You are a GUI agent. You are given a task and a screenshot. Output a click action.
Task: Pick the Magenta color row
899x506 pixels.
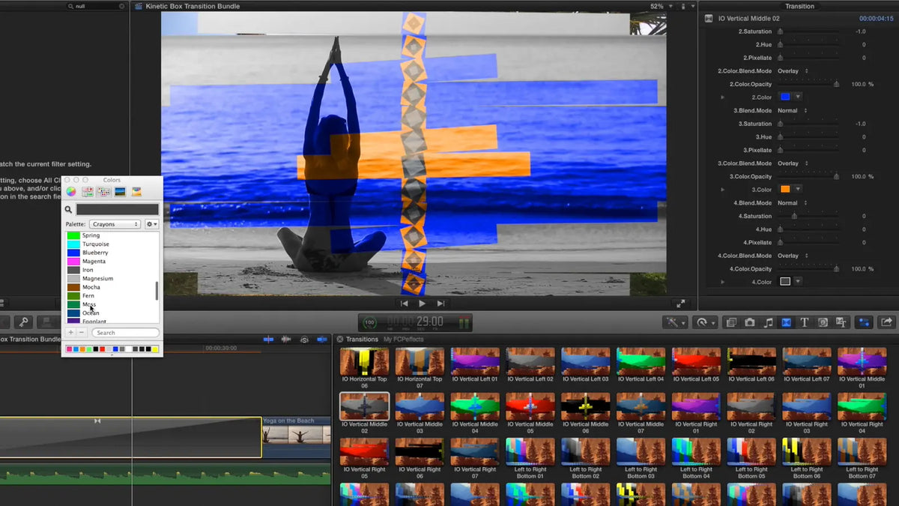coord(111,261)
